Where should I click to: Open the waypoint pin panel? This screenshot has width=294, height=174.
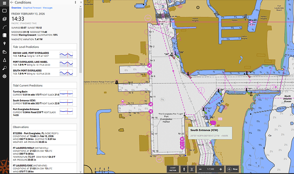4,43
